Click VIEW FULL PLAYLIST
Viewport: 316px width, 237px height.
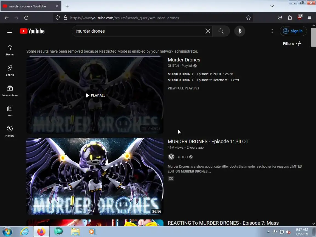click(x=184, y=88)
